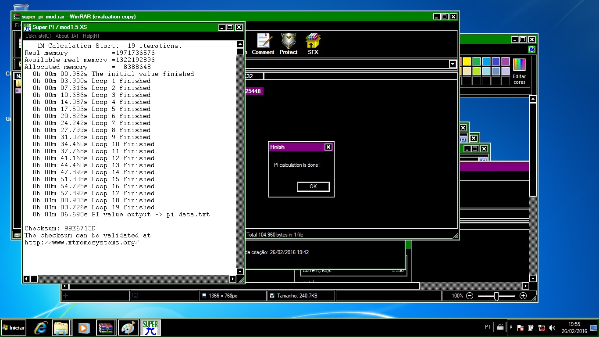This screenshot has width=599, height=337.
Task: Click the '1M Calculation Start' line
Action: click(x=109, y=46)
